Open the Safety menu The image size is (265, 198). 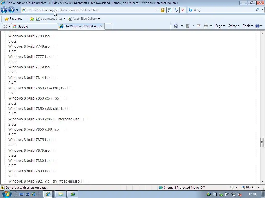[234, 26]
